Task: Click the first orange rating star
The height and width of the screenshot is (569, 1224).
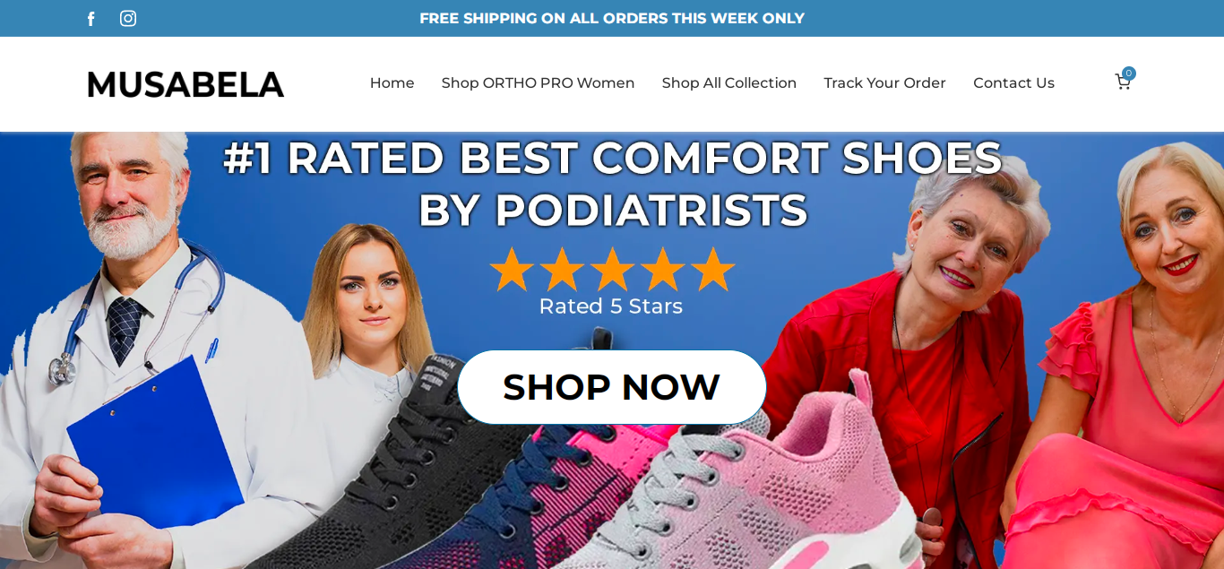Action: pos(512,269)
